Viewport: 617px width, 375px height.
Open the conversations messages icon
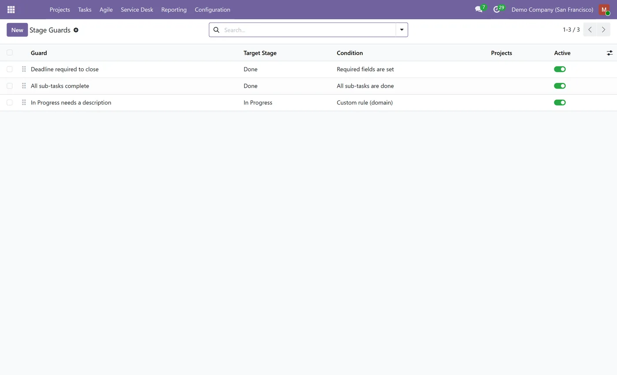479,9
